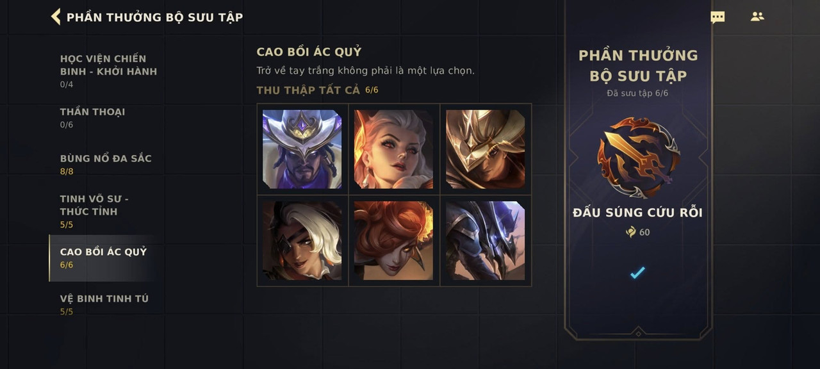Image resolution: width=820 pixels, height=369 pixels.
Task: Tap the Đấu Súng Cứu Rỗi emblem icon
Action: point(638,157)
